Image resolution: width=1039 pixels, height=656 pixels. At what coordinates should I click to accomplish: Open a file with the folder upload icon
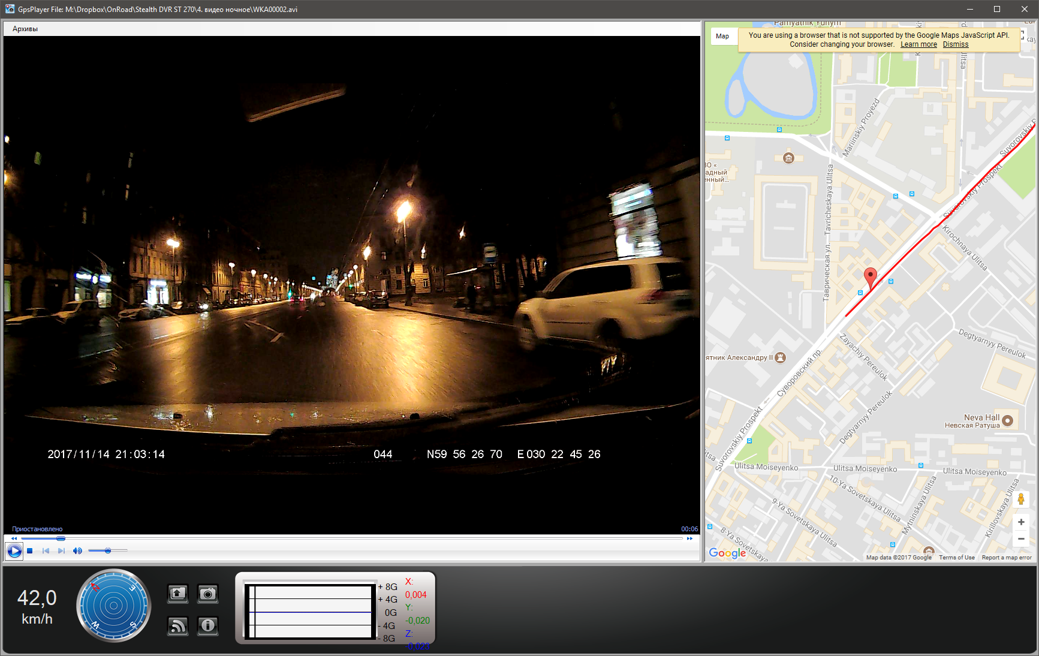click(x=177, y=594)
